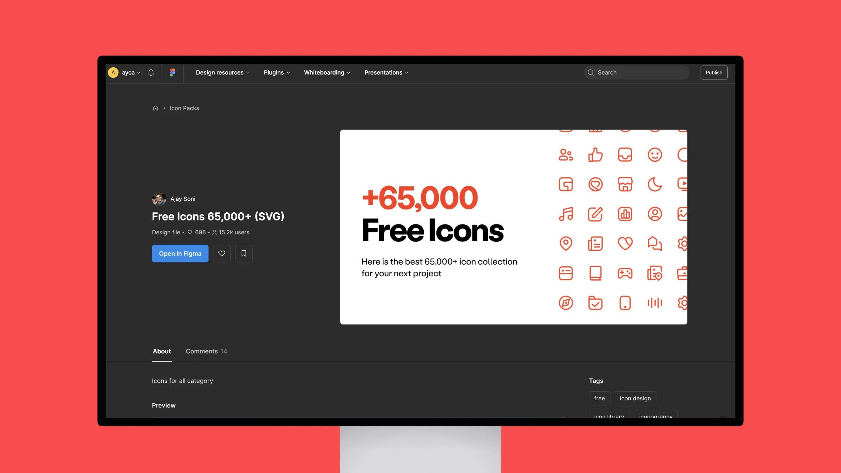This screenshot has height=473, width=841.
Task: Expand the Design resources dropdown
Action: click(x=222, y=72)
